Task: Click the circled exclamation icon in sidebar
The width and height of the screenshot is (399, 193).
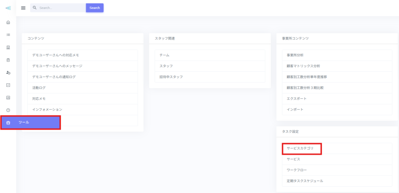Action: [8, 110]
